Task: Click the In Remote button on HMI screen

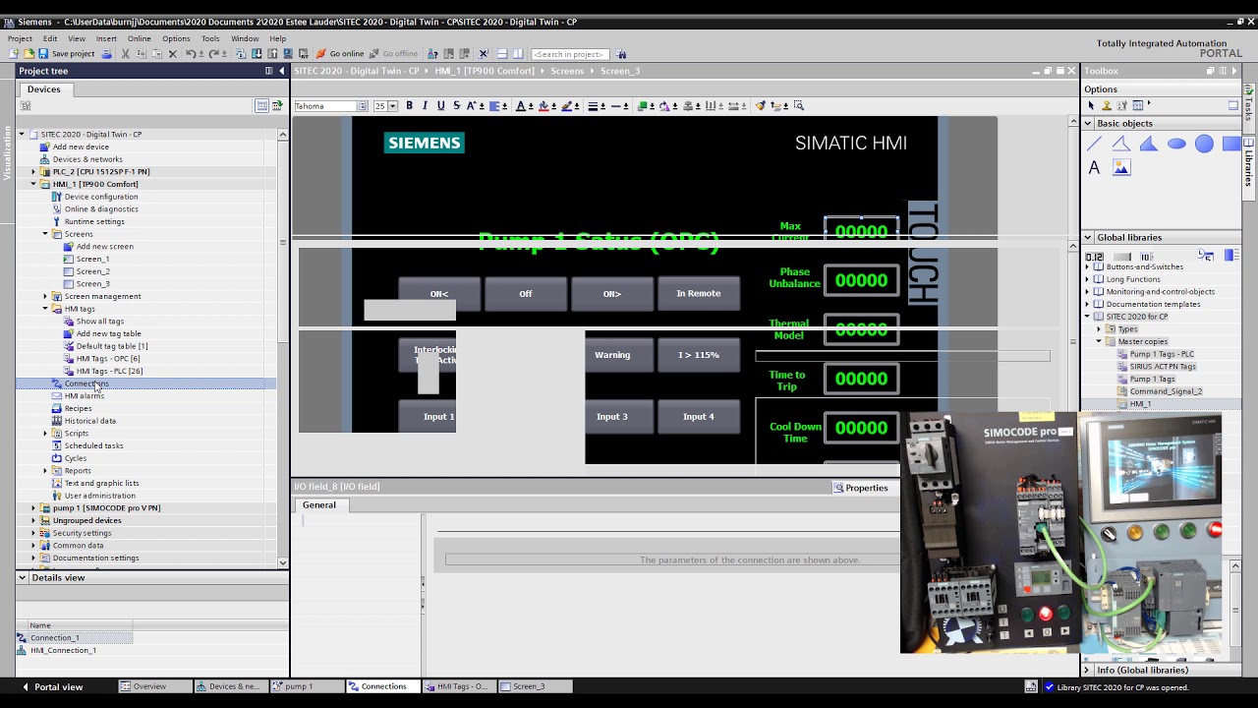Action: coord(699,294)
